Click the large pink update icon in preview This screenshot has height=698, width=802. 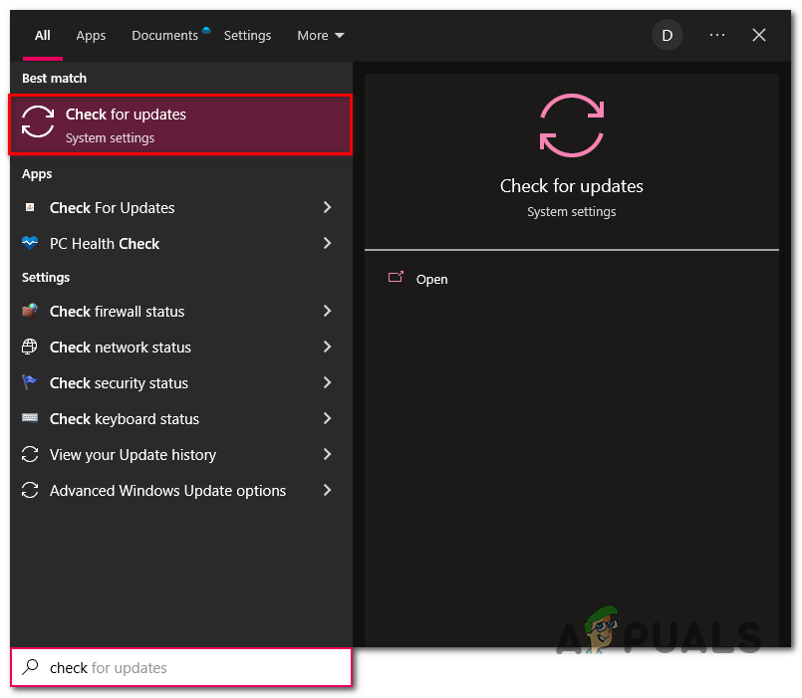571,124
